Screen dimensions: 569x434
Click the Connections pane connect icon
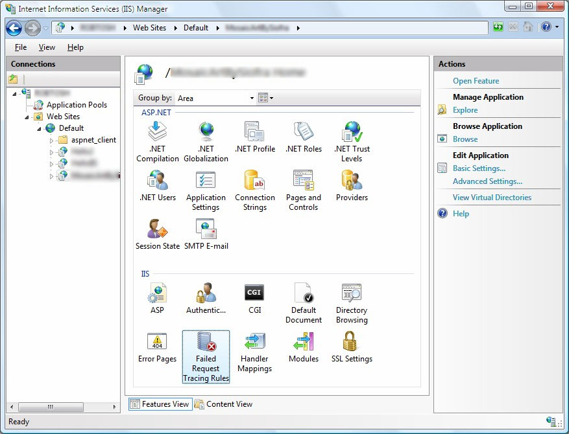click(x=13, y=78)
